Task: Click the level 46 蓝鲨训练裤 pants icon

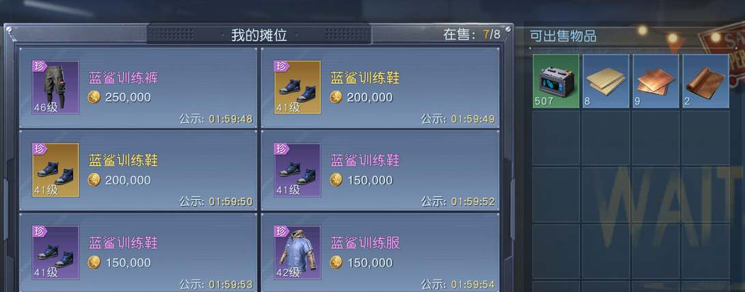Action: tap(55, 87)
